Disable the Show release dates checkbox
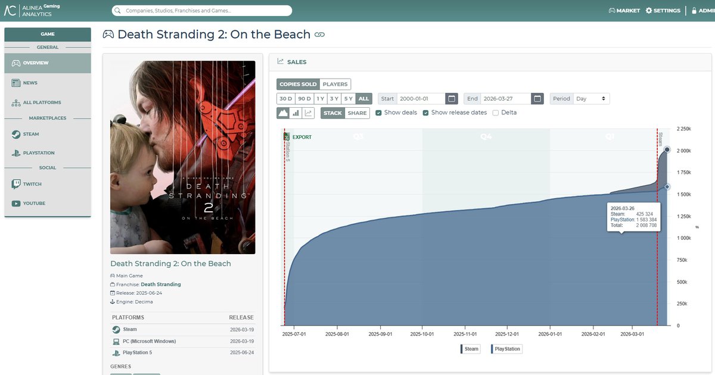This screenshot has width=715, height=375. (425, 112)
